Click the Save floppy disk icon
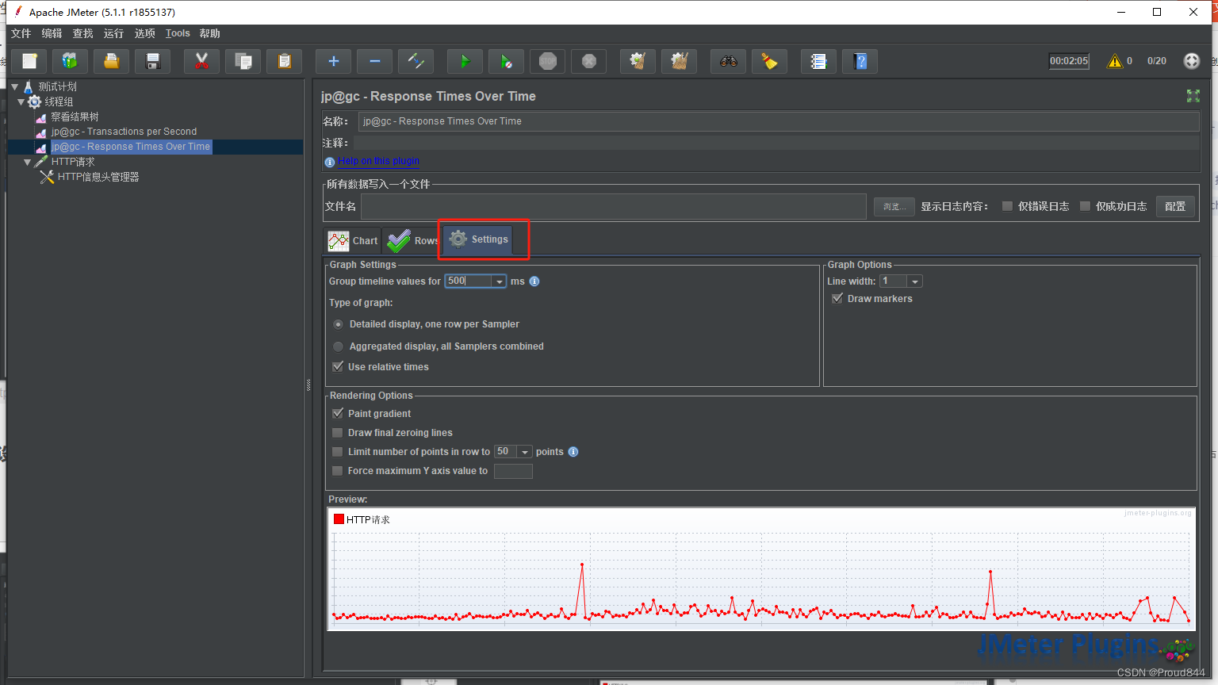Screen dimensions: 1218x685 click(x=153, y=61)
